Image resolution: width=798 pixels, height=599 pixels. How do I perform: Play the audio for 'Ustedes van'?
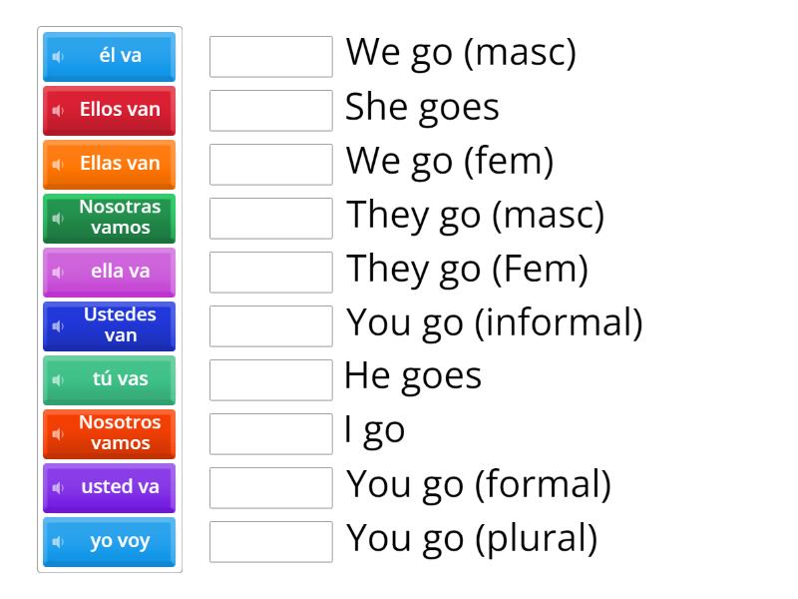pyautogui.click(x=57, y=326)
